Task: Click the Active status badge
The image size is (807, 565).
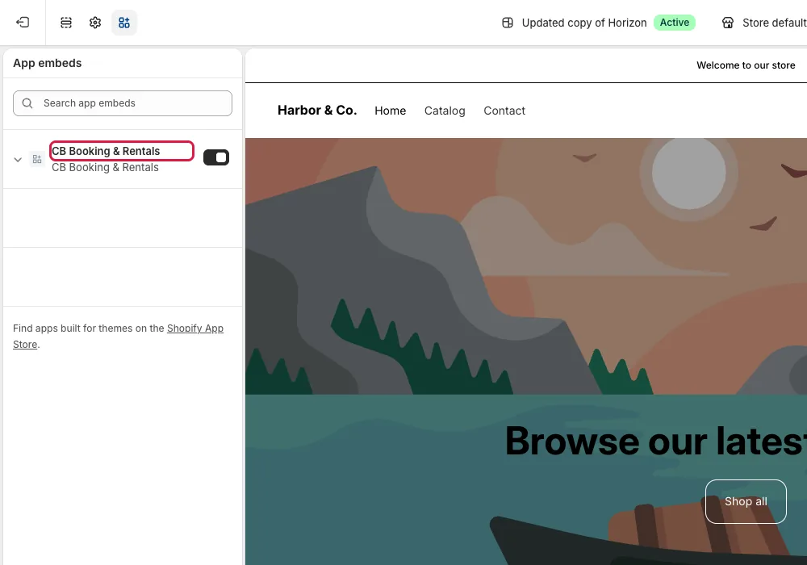Action: pos(674,23)
